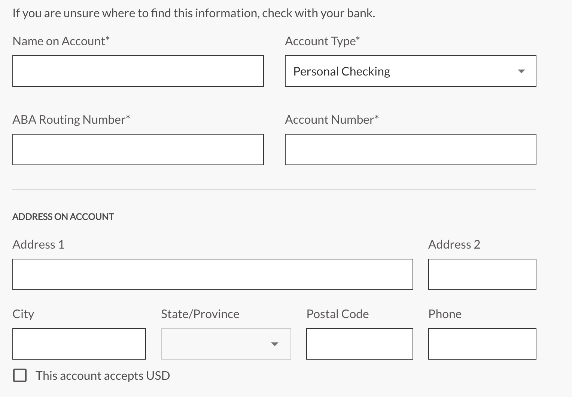Image resolution: width=572 pixels, height=397 pixels.
Task: Click into the Address 1 field
Action: pyautogui.click(x=213, y=274)
